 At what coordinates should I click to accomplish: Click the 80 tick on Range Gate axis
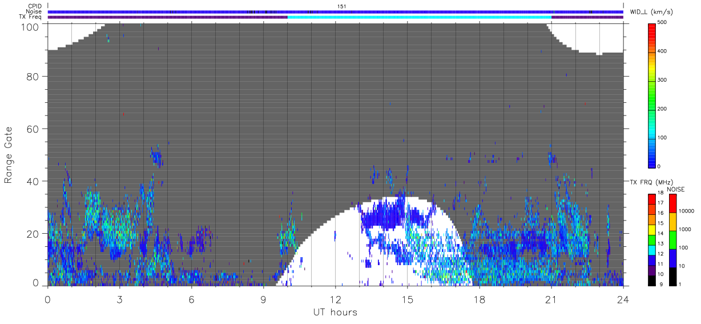click(x=32, y=77)
